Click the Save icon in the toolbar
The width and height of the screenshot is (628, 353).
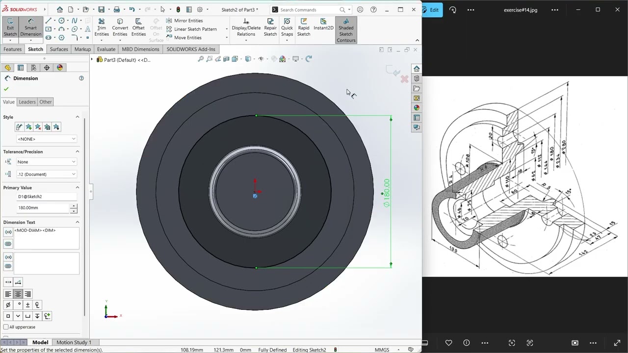(x=101, y=9)
